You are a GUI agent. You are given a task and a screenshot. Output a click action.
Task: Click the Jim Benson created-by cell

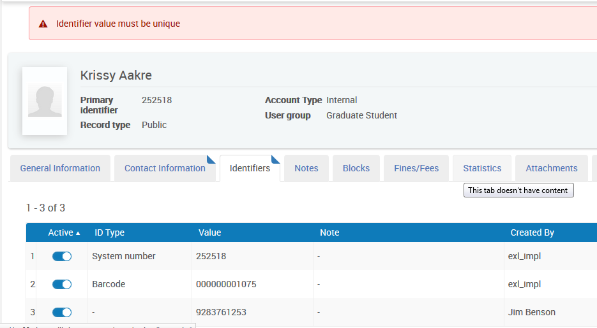(531, 312)
